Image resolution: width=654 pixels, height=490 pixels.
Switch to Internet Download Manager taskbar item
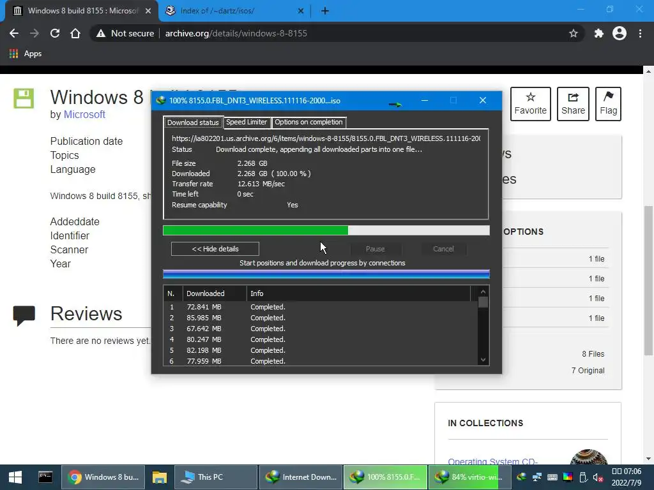(x=301, y=477)
